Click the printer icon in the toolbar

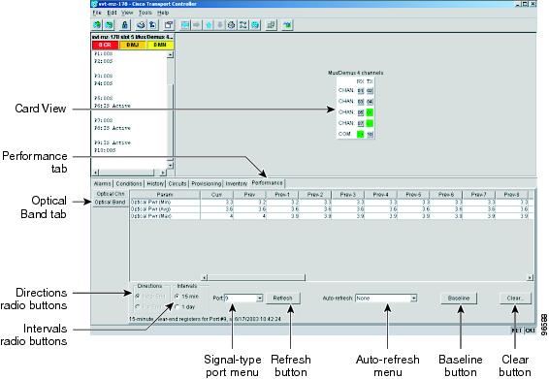(141, 25)
